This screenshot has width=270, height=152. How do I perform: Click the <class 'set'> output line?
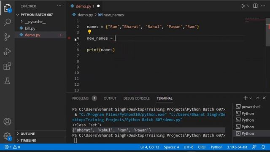87,125
